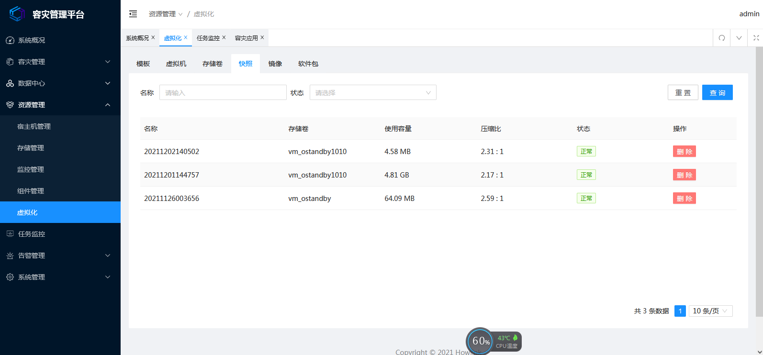The height and width of the screenshot is (355, 763).
Task: Switch to the 存储卷 tab
Action: tap(213, 64)
